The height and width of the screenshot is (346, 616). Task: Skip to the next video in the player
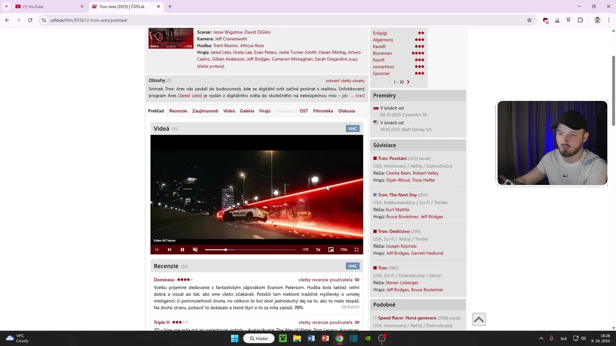pos(169,249)
